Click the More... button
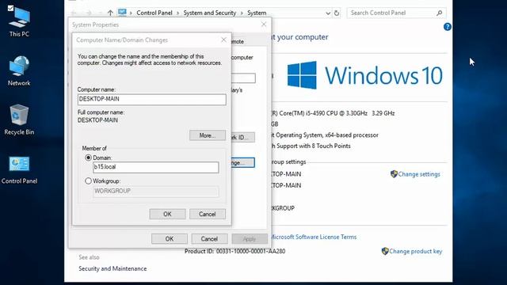 208,135
